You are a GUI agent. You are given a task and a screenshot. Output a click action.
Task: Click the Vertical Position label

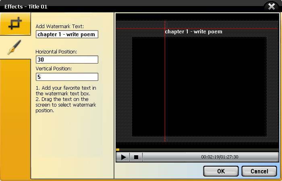[54, 69]
